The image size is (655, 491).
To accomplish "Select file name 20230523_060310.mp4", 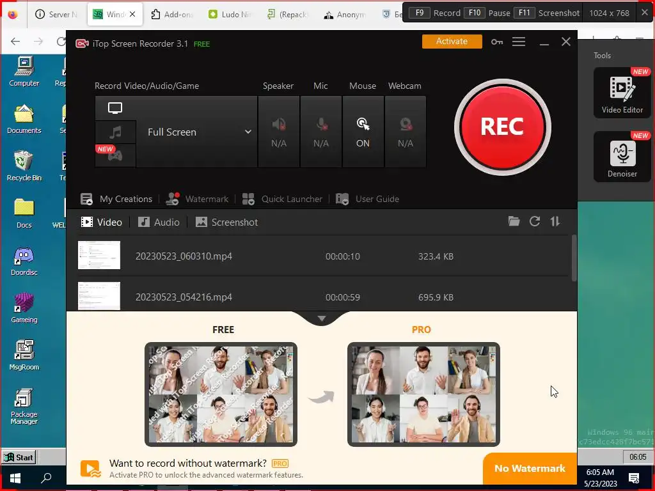I will coord(184,256).
